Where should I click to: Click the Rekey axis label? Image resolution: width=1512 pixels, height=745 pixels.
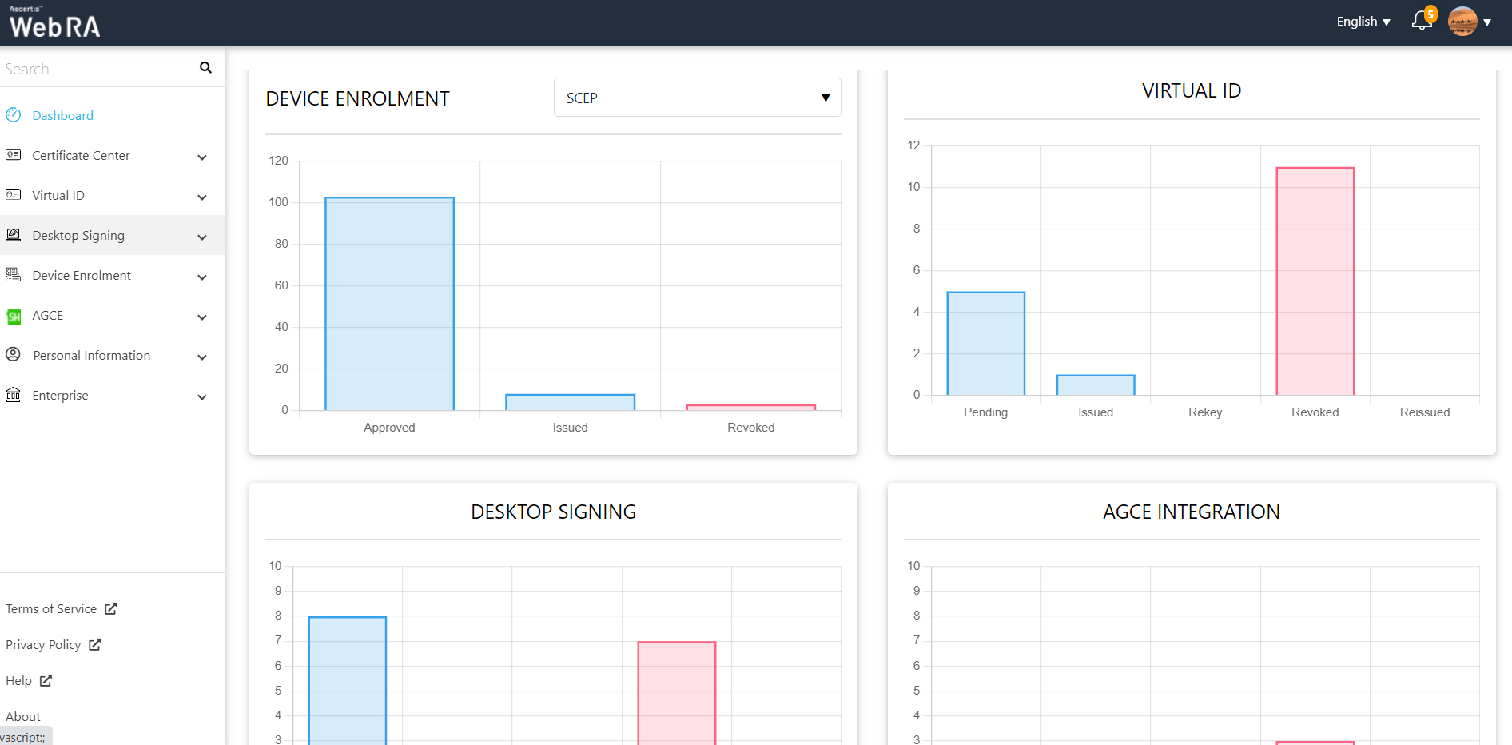[1205, 412]
